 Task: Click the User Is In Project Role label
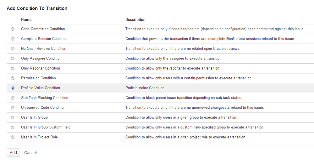[39, 137]
